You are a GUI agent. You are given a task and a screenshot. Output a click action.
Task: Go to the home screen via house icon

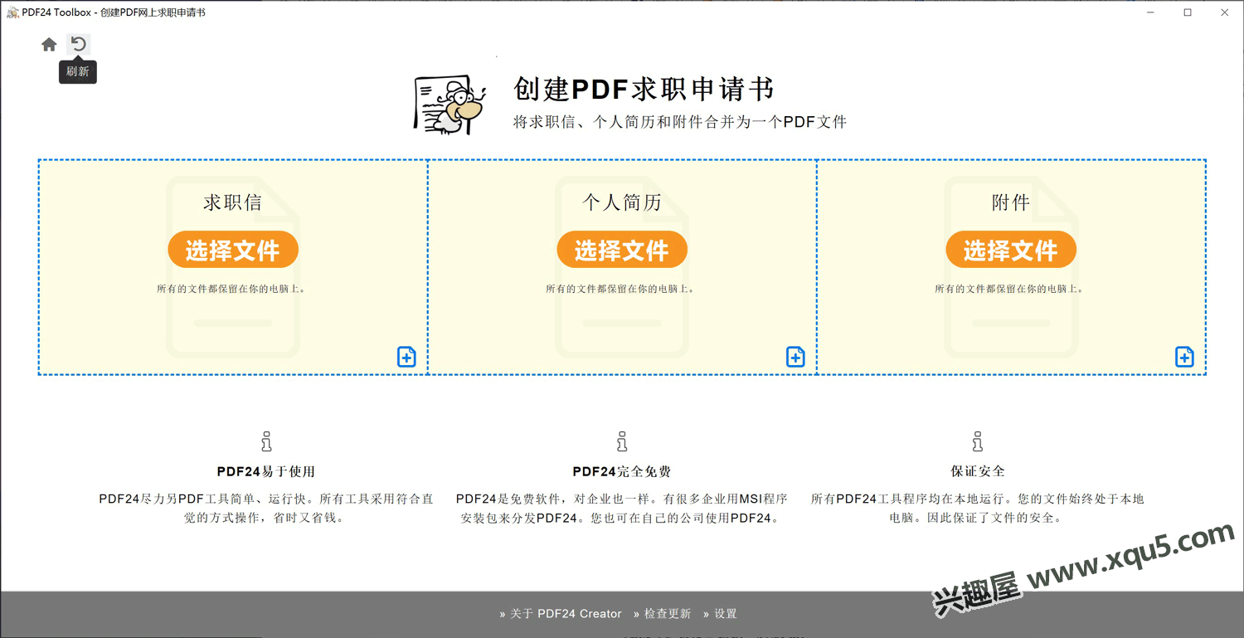pyautogui.click(x=49, y=45)
